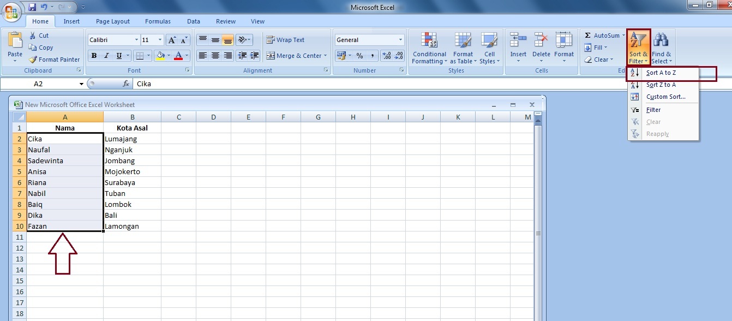
Task: Apply red font color icon
Action: (x=178, y=56)
